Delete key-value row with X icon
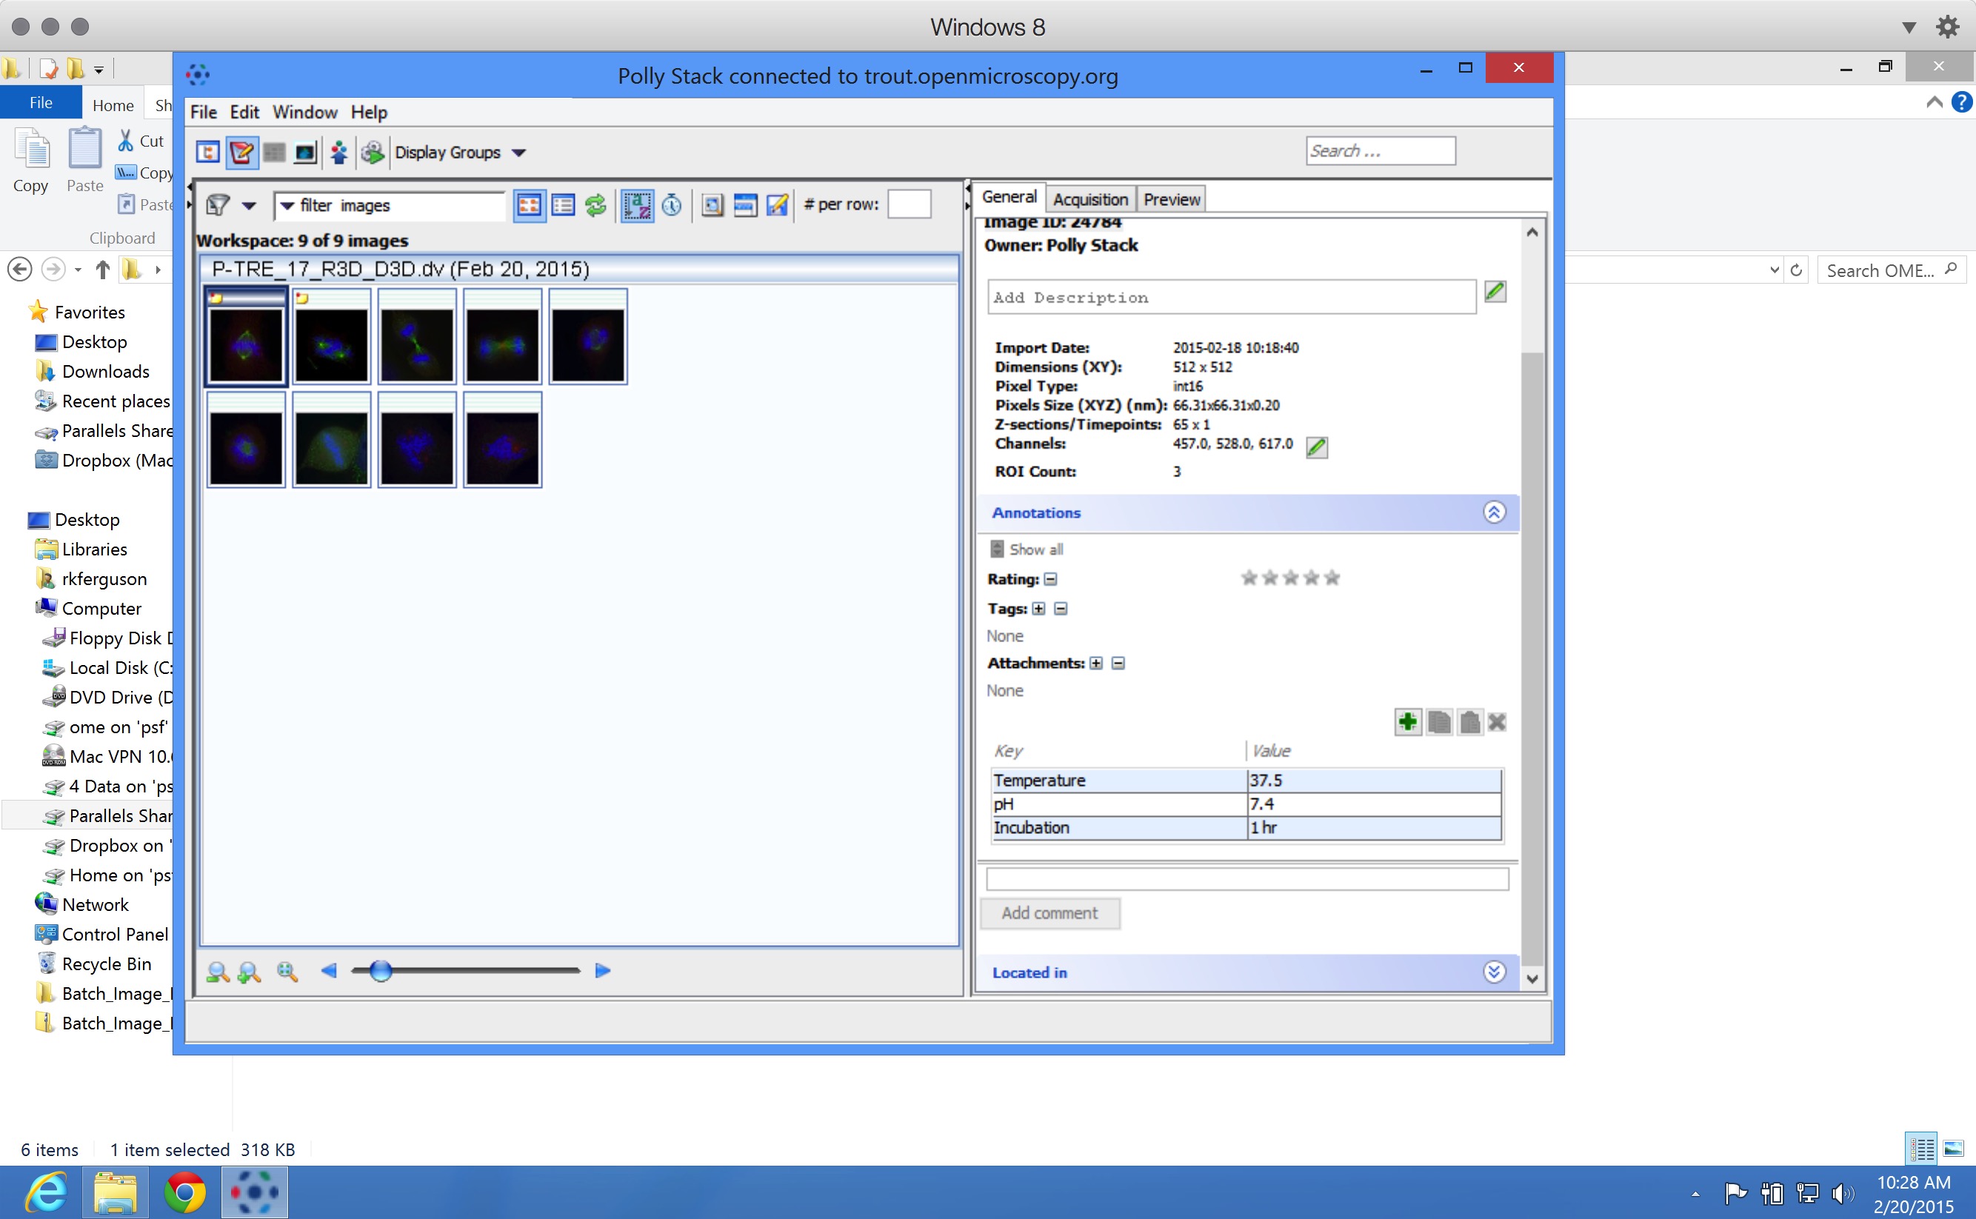The height and width of the screenshot is (1219, 1976). [x=1497, y=722]
